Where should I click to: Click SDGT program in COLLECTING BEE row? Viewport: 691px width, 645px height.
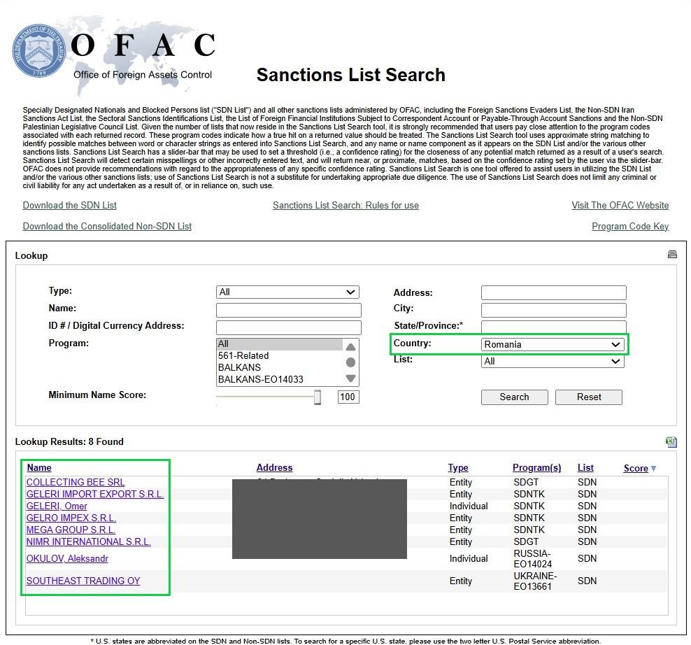[x=526, y=482]
